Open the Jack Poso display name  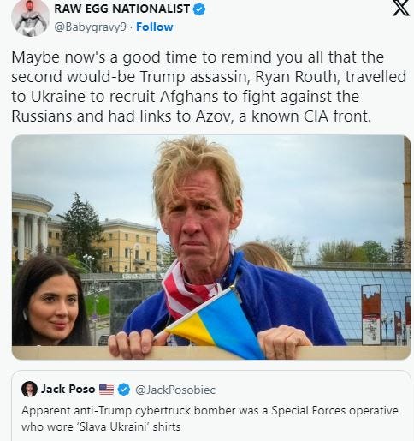pos(68,389)
